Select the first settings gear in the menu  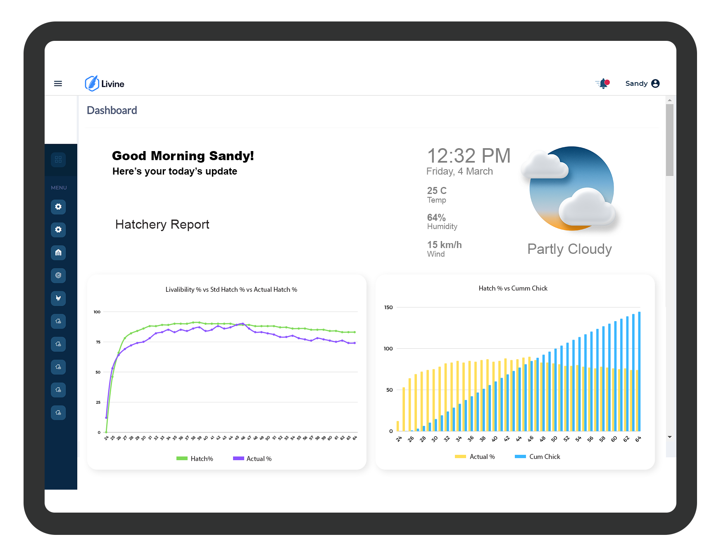point(58,207)
